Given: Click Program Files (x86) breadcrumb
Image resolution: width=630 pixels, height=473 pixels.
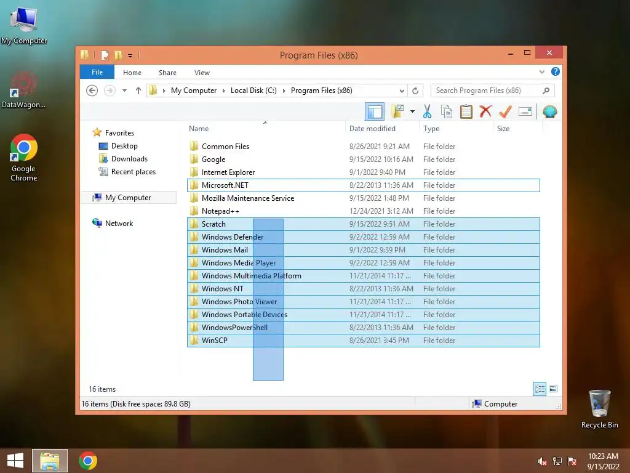Looking at the screenshot, I should click(321, 91).
